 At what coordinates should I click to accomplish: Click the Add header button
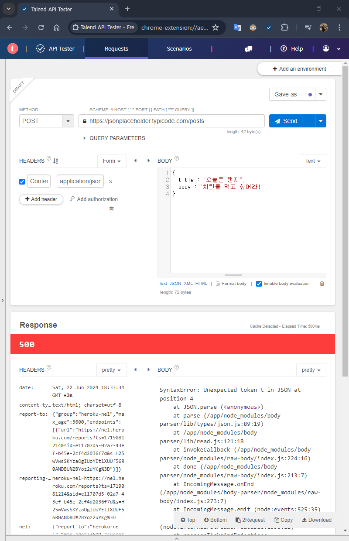(x=41, y=199)
